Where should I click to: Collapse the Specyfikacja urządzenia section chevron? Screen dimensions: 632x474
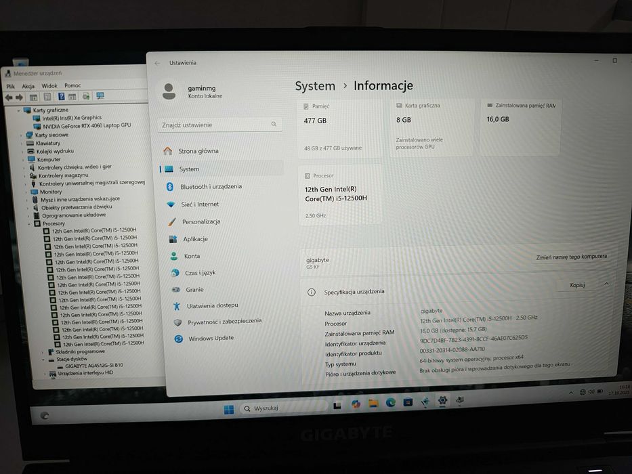tap(606, 284)
